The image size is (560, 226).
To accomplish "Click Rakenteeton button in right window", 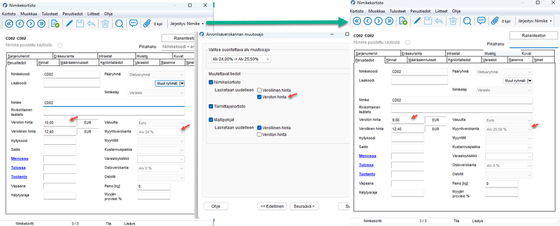I will click(534, 35).
